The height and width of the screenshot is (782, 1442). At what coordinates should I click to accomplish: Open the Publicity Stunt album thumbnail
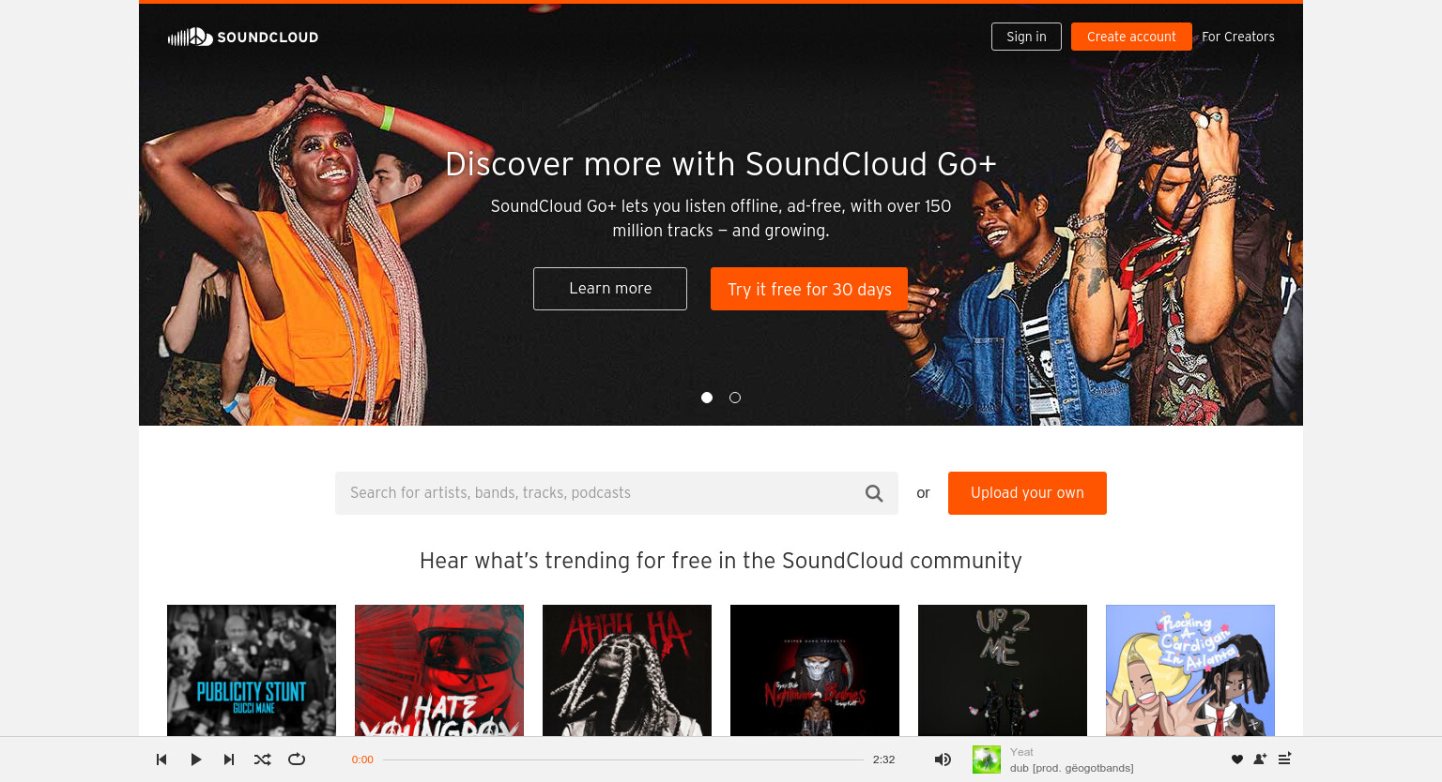[x=252, y=670]
